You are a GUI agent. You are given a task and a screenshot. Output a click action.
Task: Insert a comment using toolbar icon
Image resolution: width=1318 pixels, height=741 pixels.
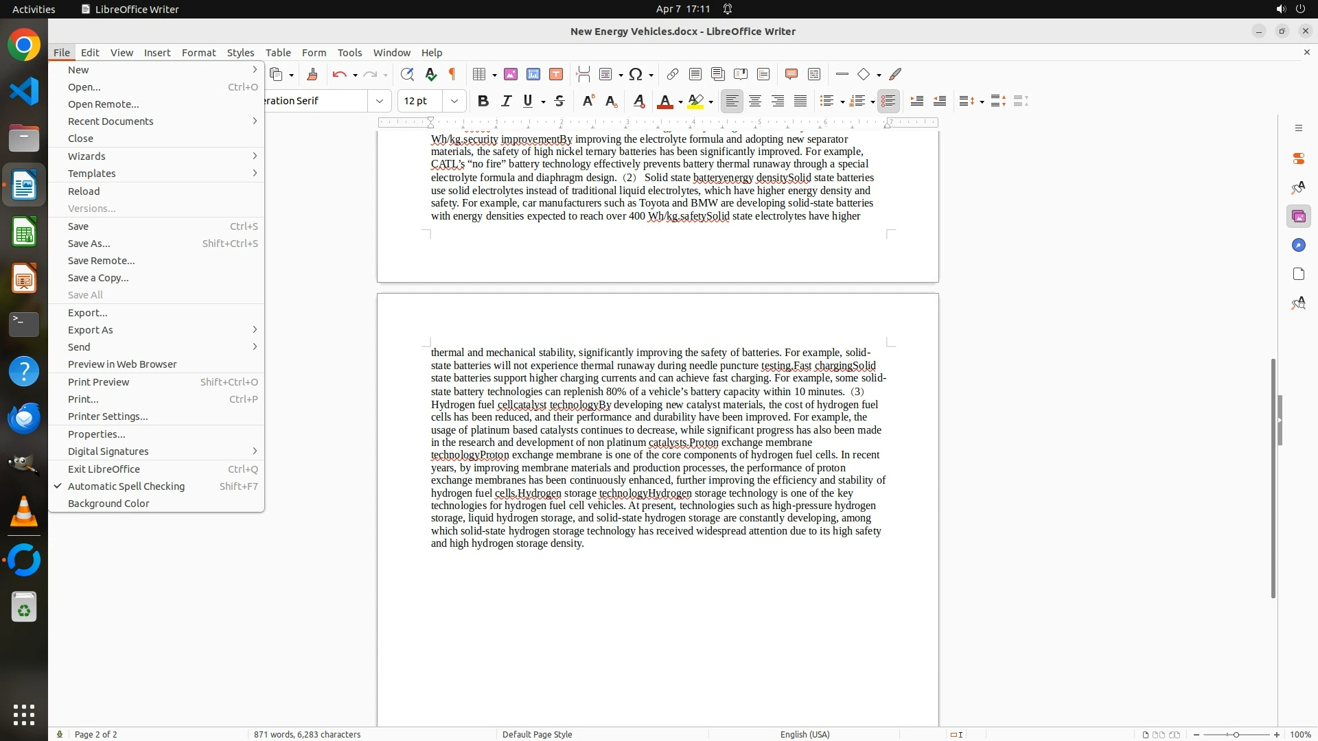[x=791, y=74]
